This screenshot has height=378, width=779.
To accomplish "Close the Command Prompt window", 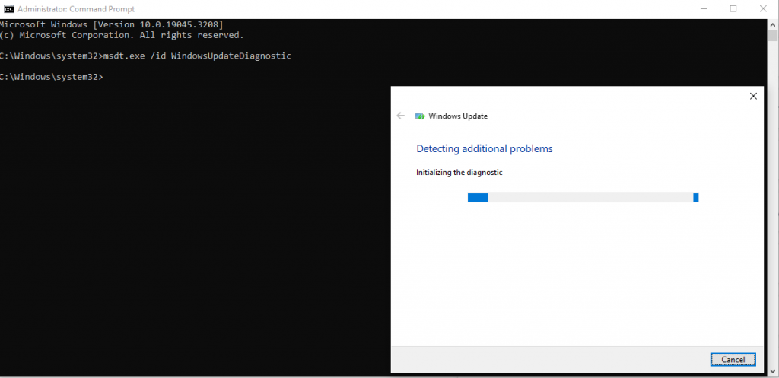I will pos(763,9).
